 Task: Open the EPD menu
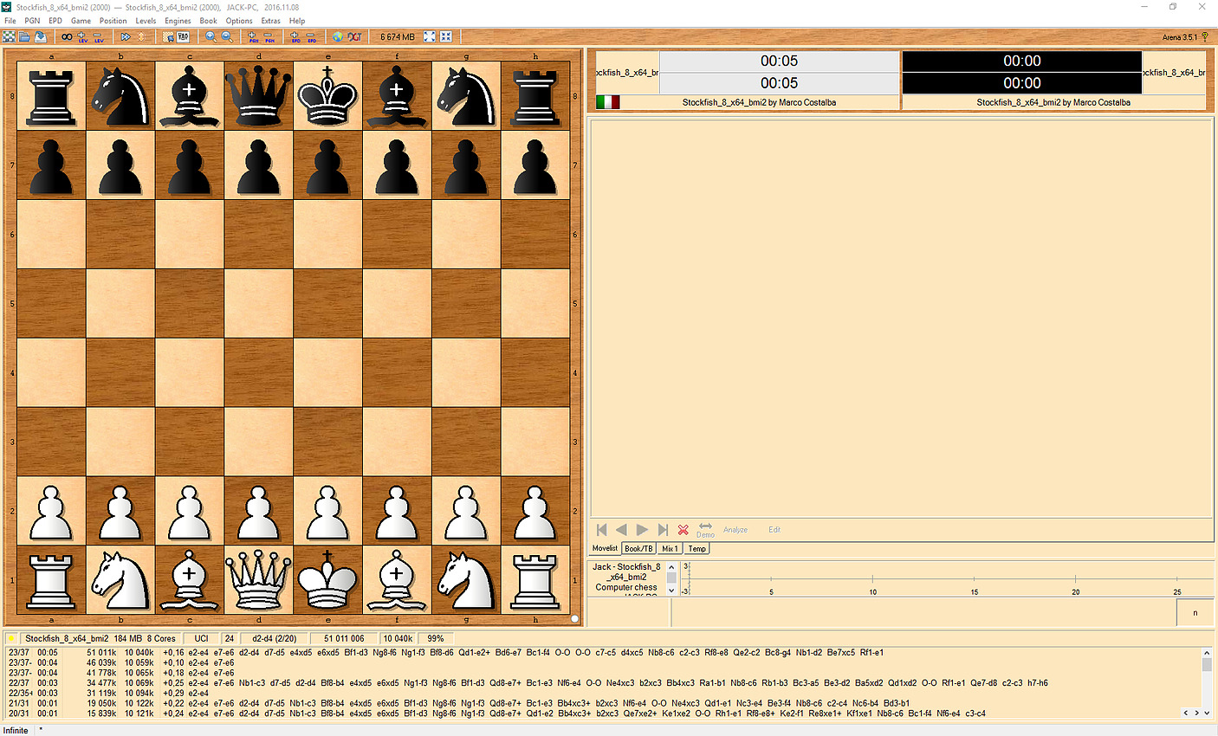[55, 21]
